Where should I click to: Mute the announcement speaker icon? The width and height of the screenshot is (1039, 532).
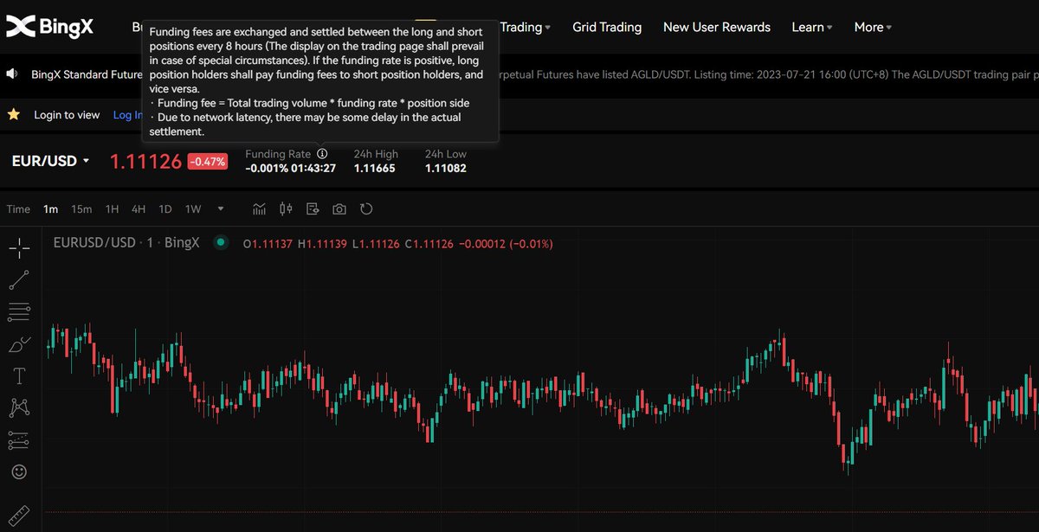10,74
